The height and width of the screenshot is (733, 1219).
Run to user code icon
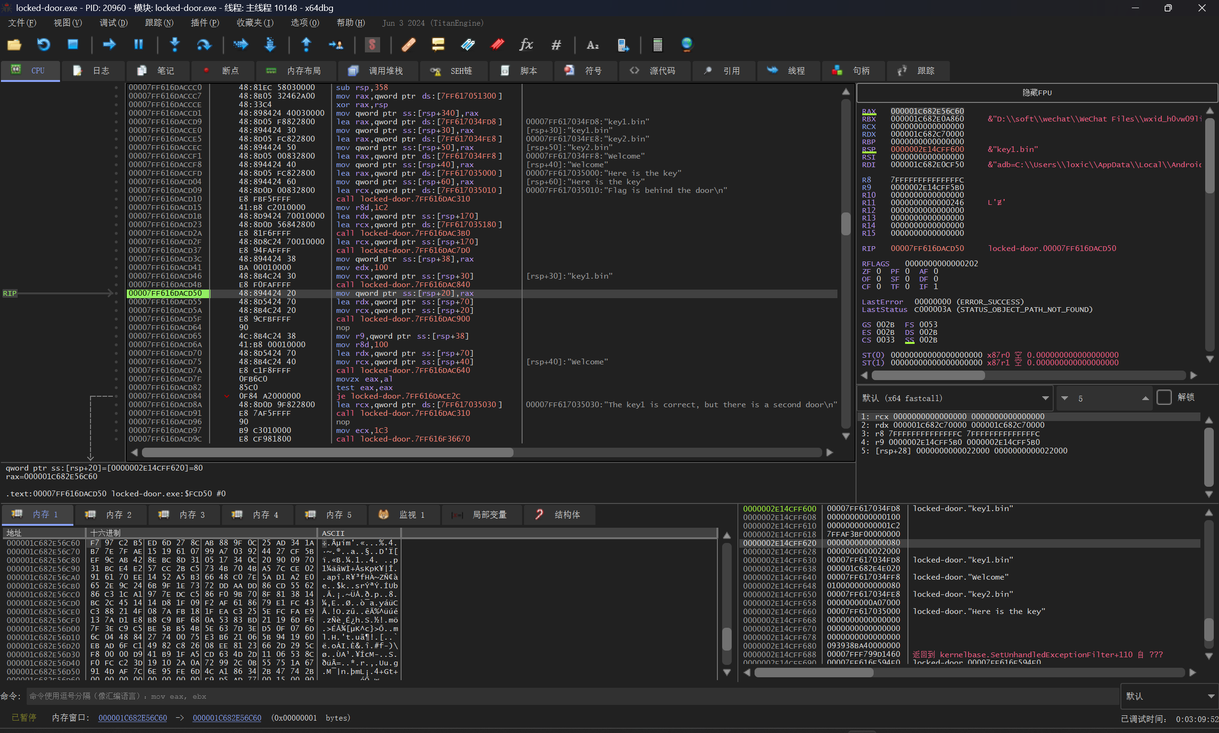coord(336,45)
